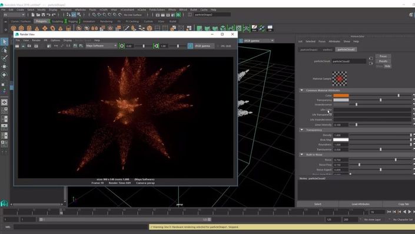Screen dimensions: 415x234
Task: Play the animation forward
Action: pos(410,212)
